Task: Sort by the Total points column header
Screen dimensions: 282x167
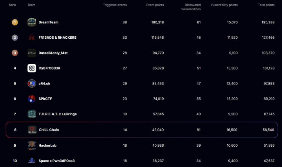Action: 266,5
